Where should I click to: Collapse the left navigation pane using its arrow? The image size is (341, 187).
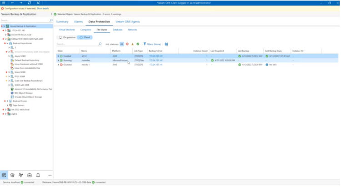click(51, 14)
